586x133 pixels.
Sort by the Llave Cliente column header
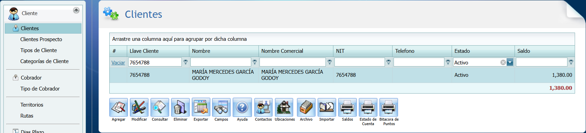coord(158,51)
